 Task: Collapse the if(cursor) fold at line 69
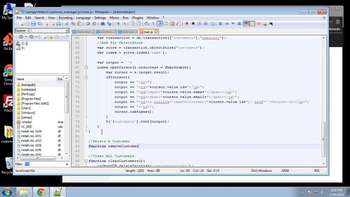(x=86, y=77)
